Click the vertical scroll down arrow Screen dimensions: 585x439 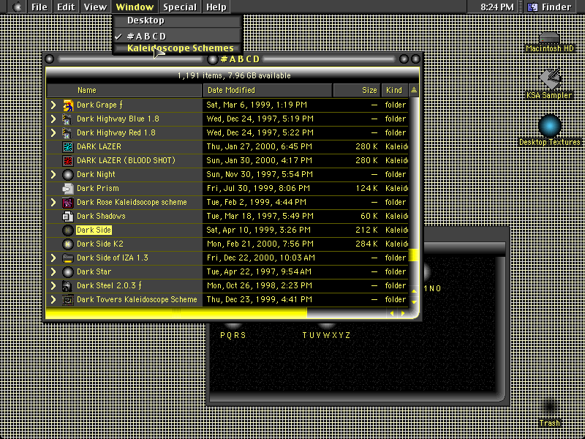pos(414,301)
